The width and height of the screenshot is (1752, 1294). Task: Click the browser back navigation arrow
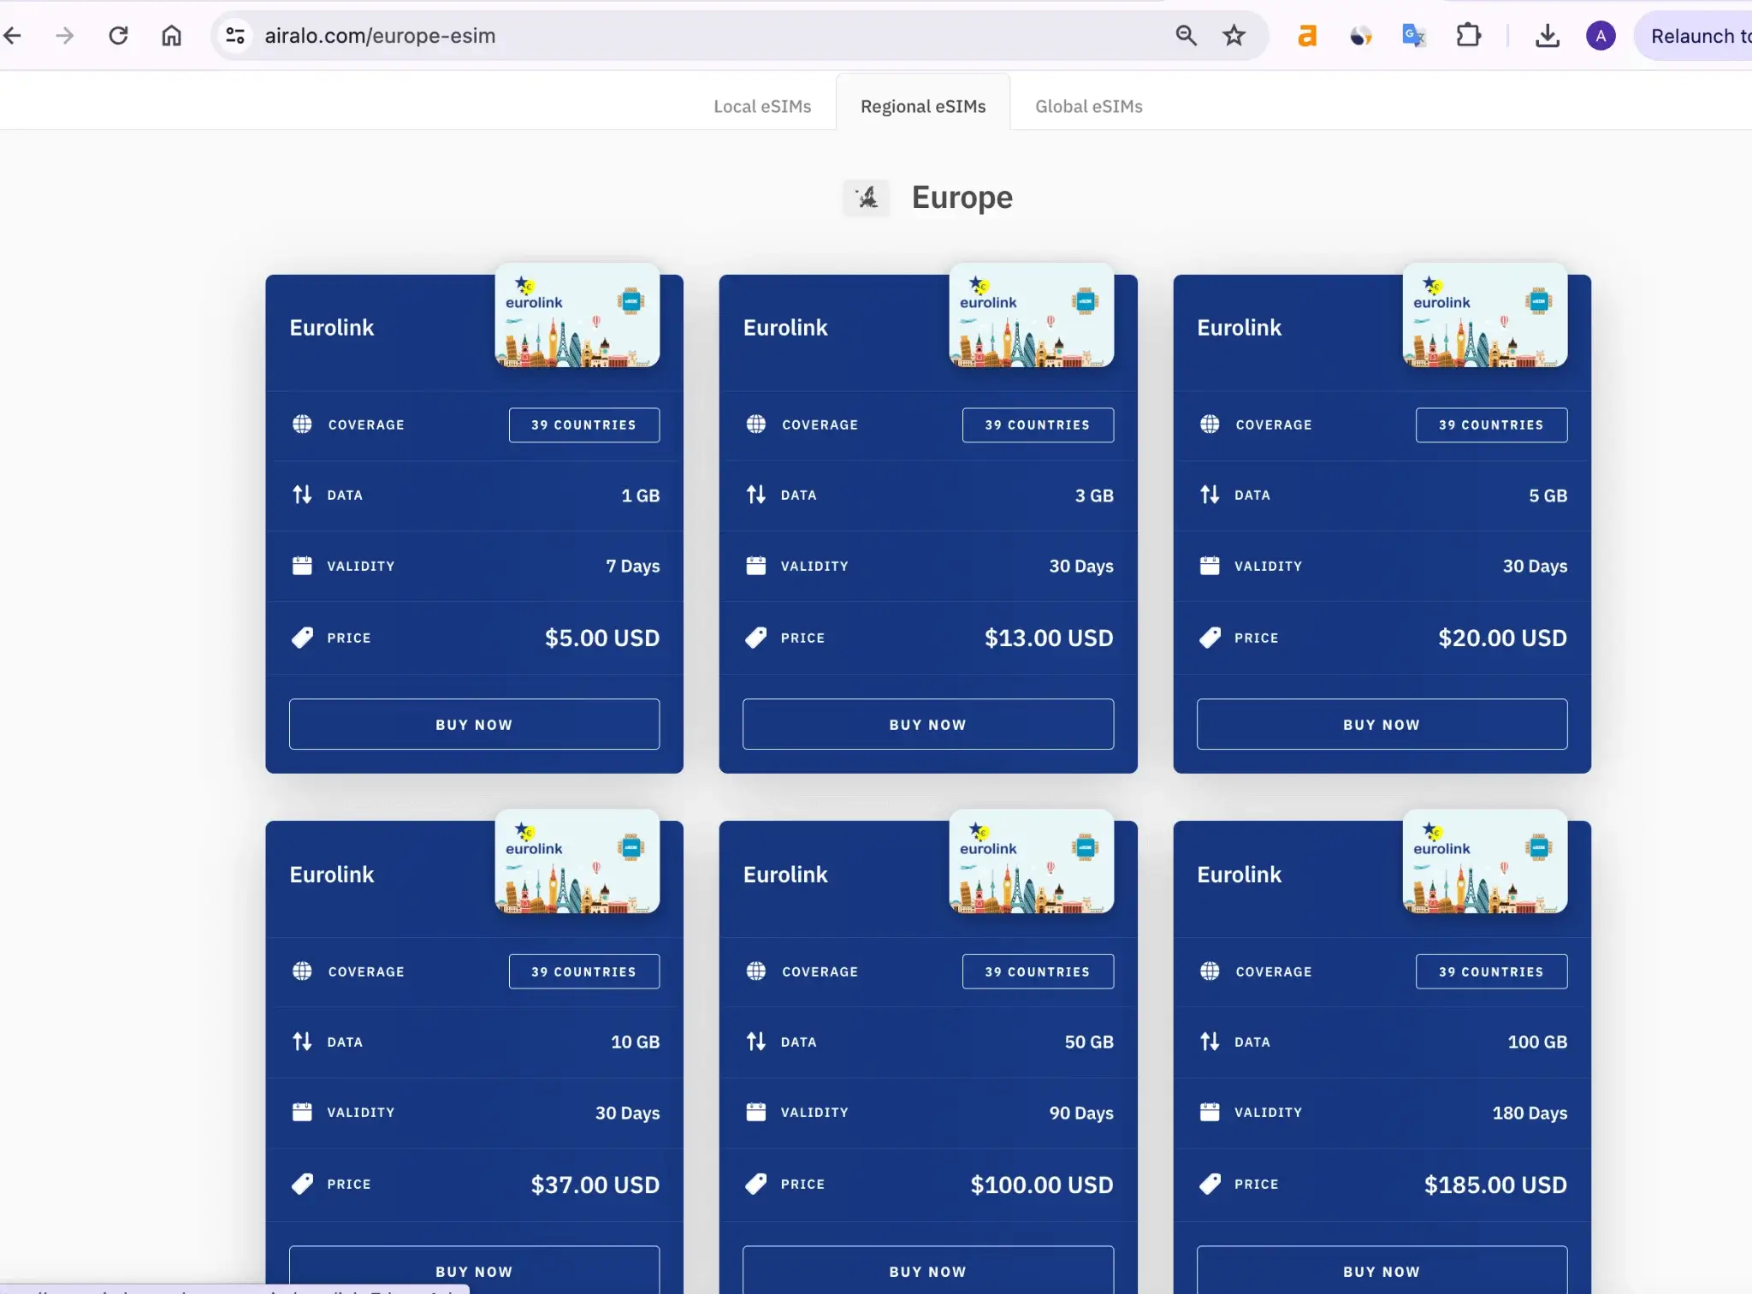point(11,34)
